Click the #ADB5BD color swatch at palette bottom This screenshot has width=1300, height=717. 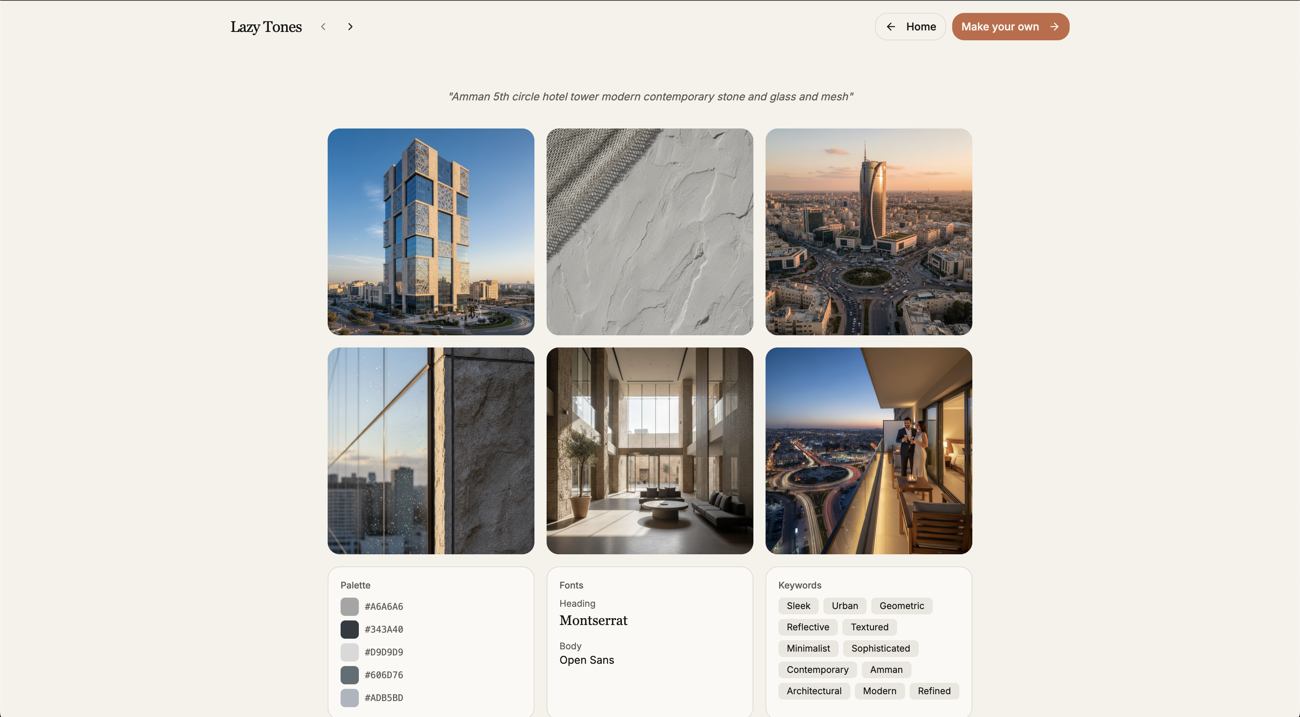(x=350, y=698)
